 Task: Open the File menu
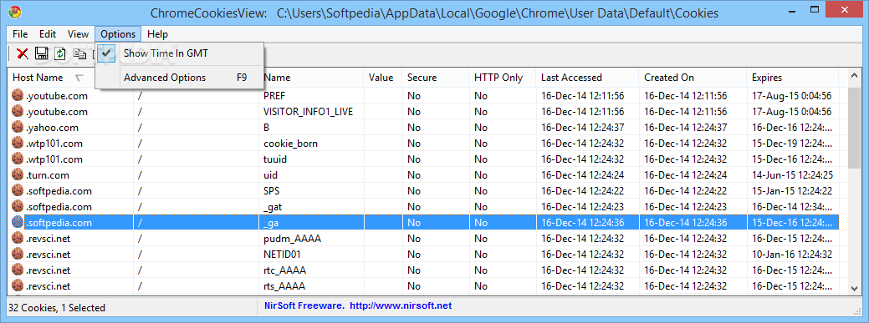(x=20, y=34)
